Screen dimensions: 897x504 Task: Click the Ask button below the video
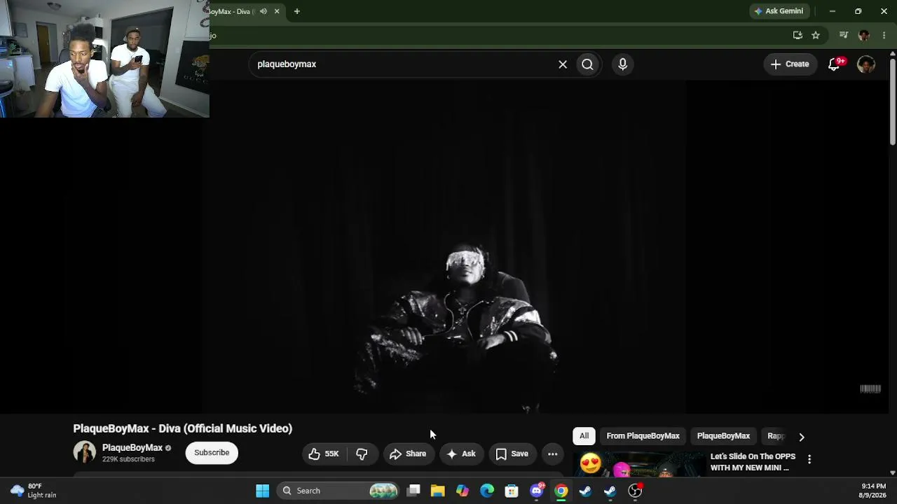[x=461, y=454]
